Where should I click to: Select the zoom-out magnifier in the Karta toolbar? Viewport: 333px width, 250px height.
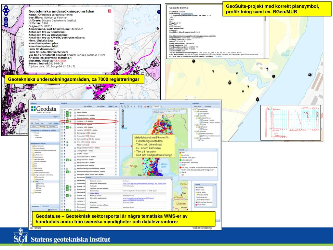[125, 106]
